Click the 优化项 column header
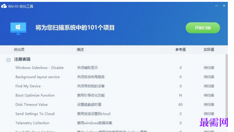This screenshot has height=132, width=234. tap(19, 50)
